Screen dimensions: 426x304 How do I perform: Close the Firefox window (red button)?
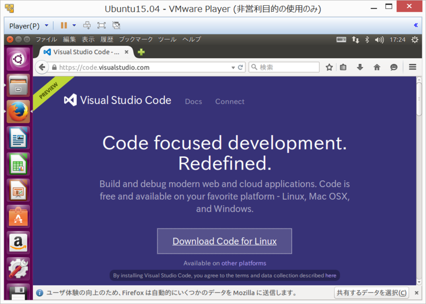tap(10, 39)
